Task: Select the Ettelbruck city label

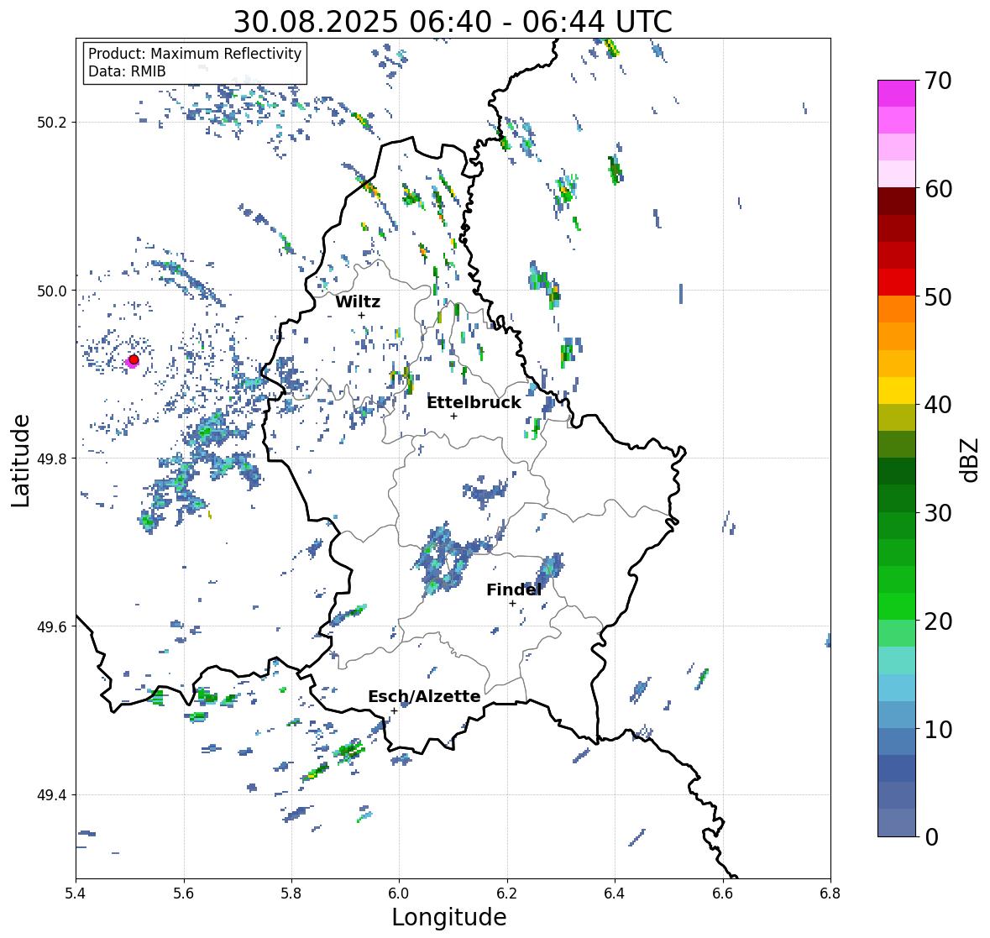Action: pyautogui.click(x=474, y=402)
